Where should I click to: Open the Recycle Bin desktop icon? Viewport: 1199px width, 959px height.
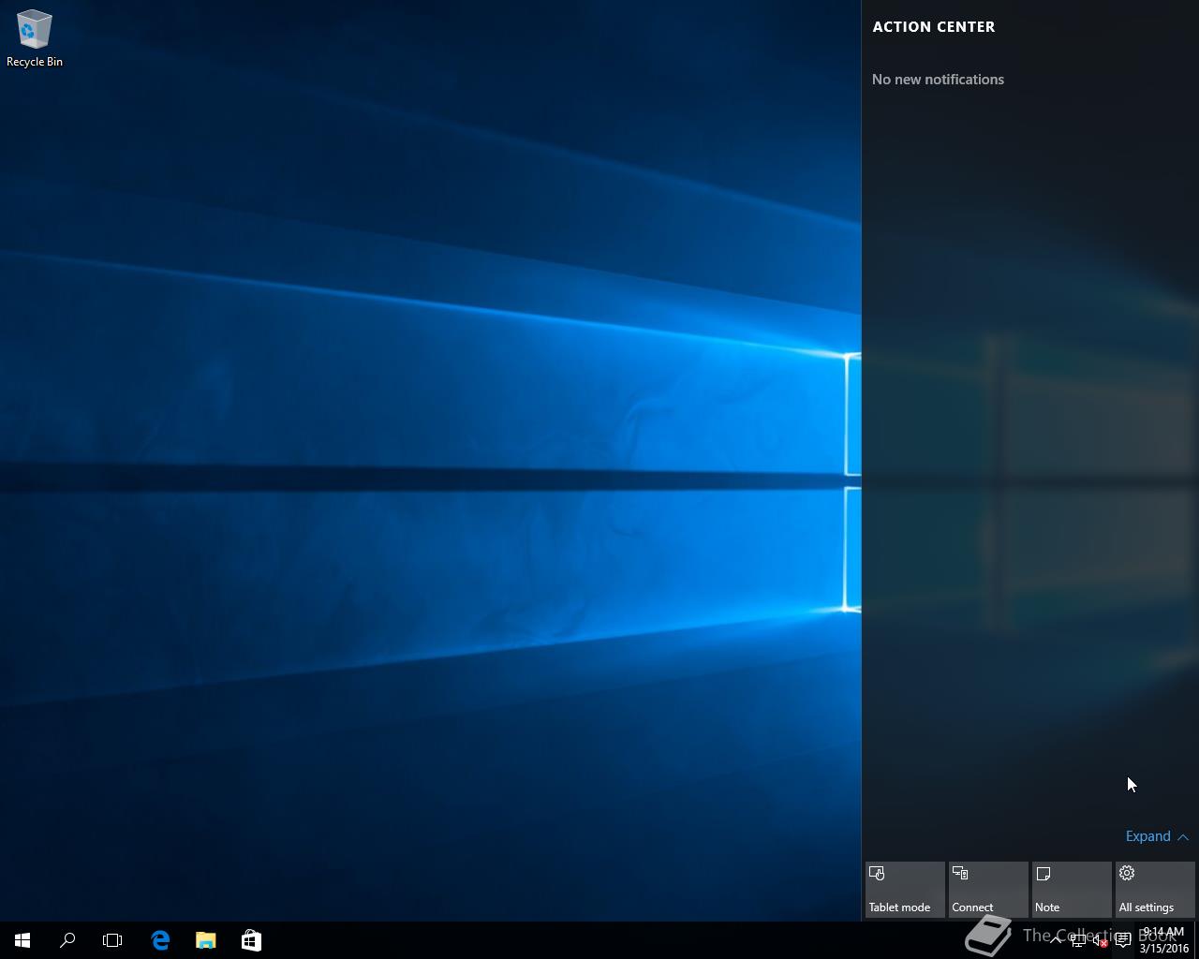pyautogui.click(x=35, y=38)
